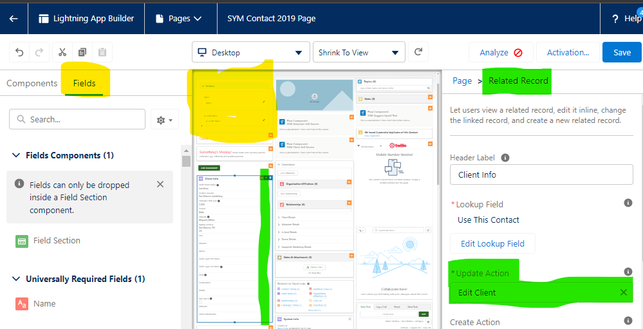Switch to the Fields tab
This screenshot has height=329, width=643.
click(x=84, y=83)
